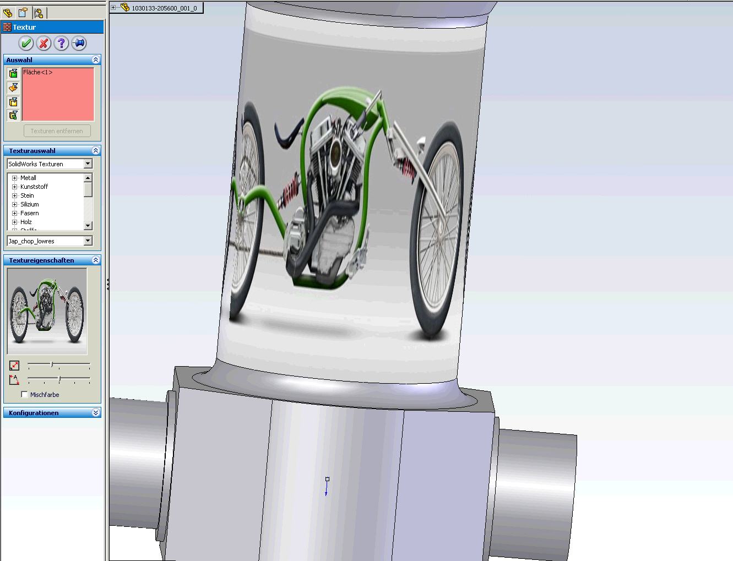Expand the Holz texture folder

[x=15, y=222]
